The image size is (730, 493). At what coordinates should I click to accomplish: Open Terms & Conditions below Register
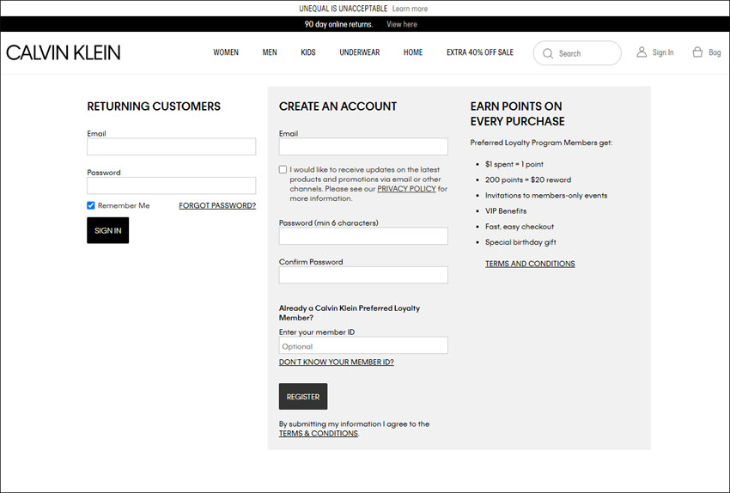click(x=319, y=434)
